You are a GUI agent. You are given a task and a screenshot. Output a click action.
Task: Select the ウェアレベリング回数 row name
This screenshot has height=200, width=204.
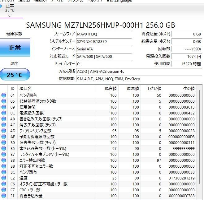pos(35,131)
